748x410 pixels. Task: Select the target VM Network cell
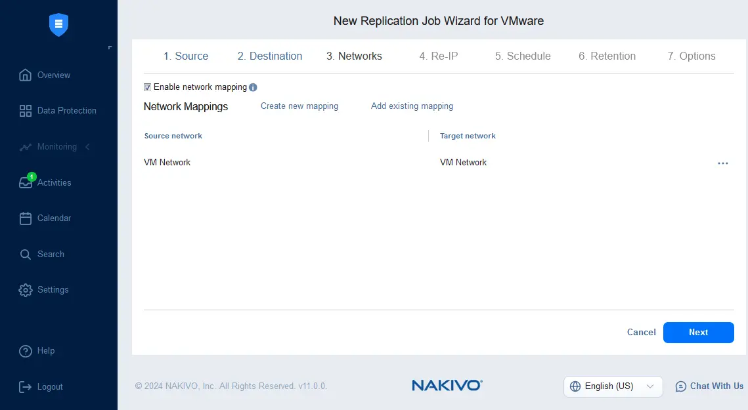(x=463, y=163)
